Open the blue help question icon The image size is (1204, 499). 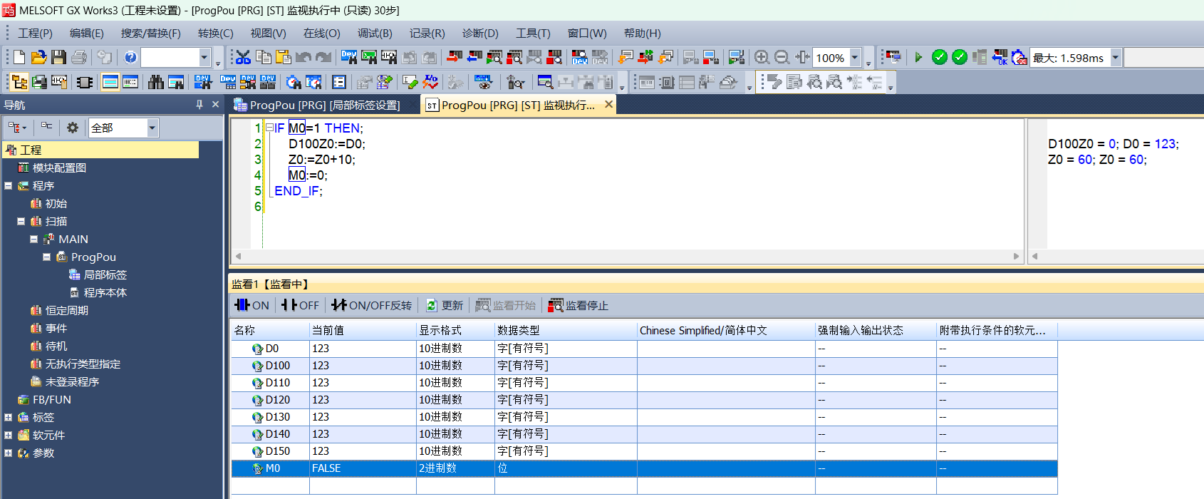click(130, 57)
